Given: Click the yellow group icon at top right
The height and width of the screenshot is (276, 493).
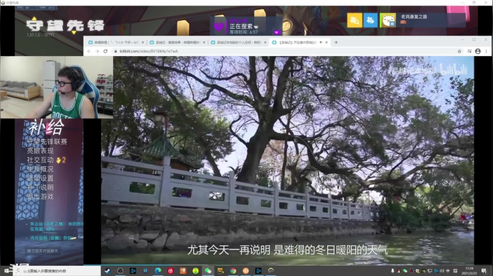Looking at the screenshot, I should pyautogui.click(x=355, y=20).
